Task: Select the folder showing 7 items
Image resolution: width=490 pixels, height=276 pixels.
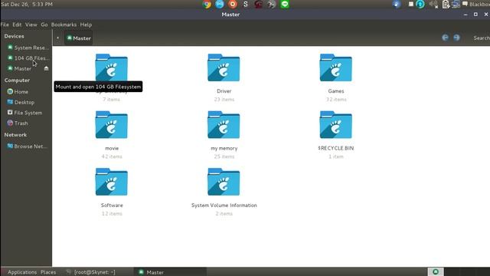Action: [x=112, y=68]
